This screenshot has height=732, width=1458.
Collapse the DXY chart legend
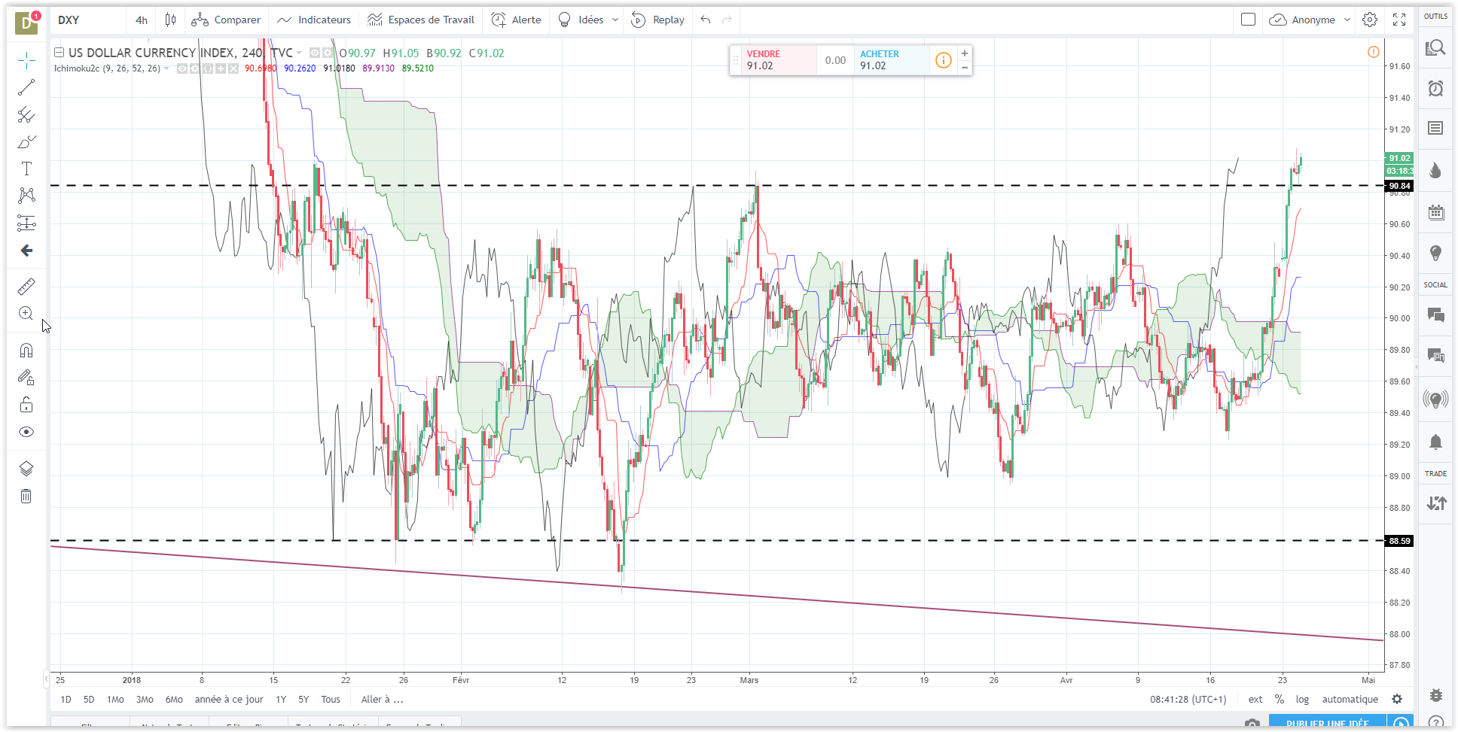(x=59, y=53)
